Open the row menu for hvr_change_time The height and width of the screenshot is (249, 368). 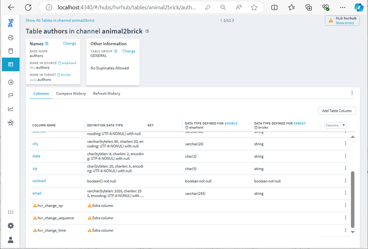click(x=345, y=230)
